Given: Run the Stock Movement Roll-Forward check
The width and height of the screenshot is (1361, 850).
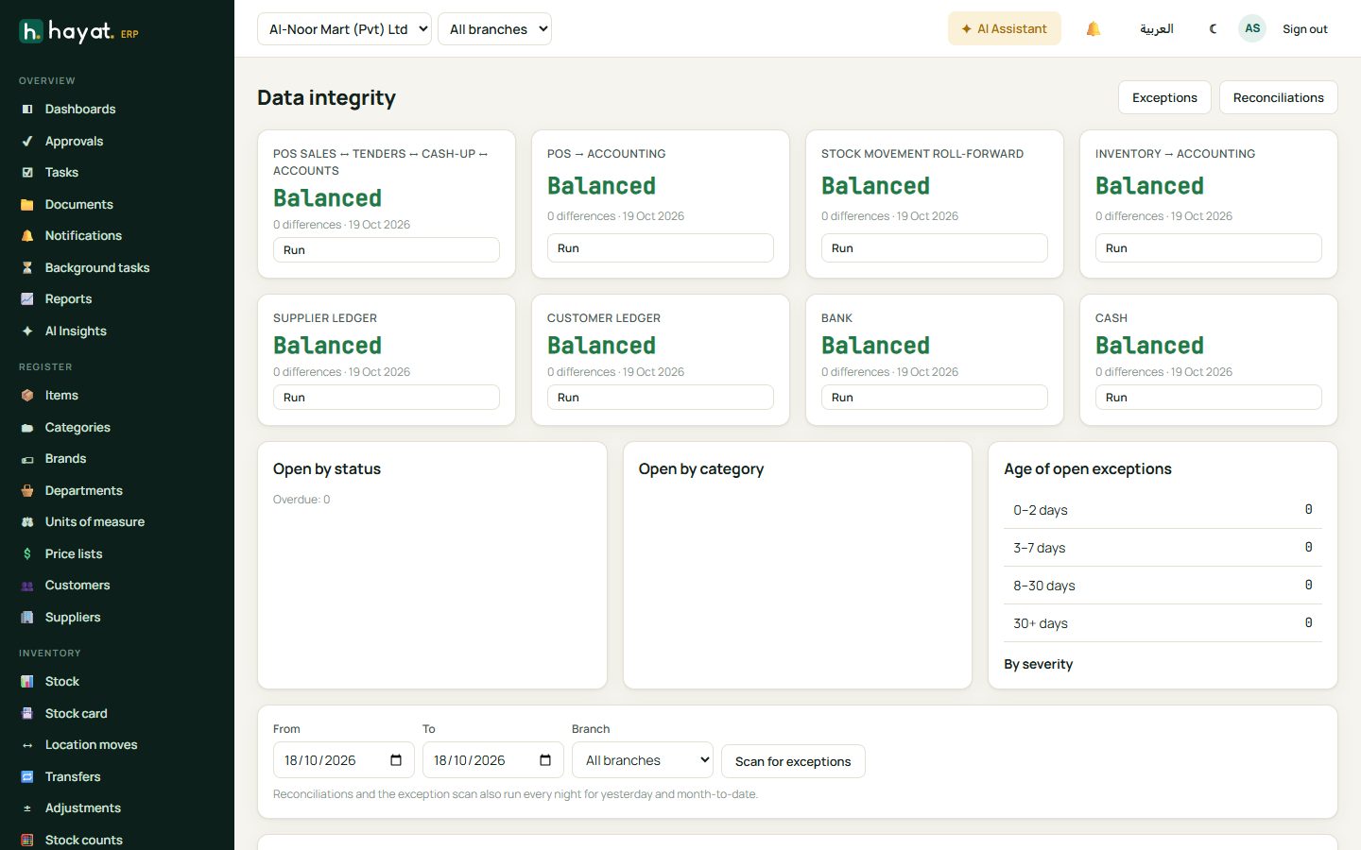Looking at the screenshot, I should click(935, 248).
